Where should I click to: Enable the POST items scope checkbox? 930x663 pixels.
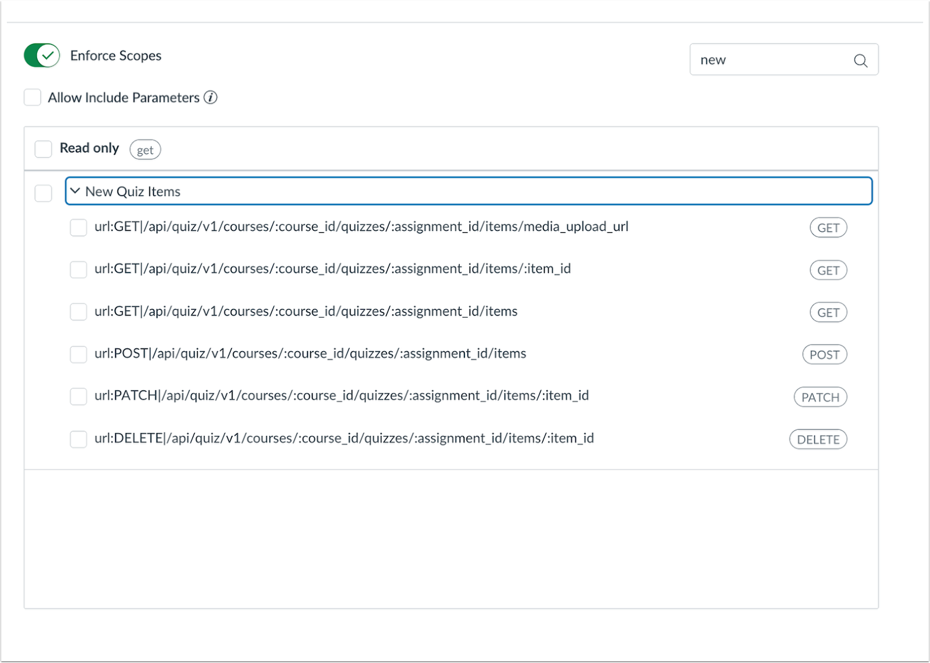click(78, 354)
